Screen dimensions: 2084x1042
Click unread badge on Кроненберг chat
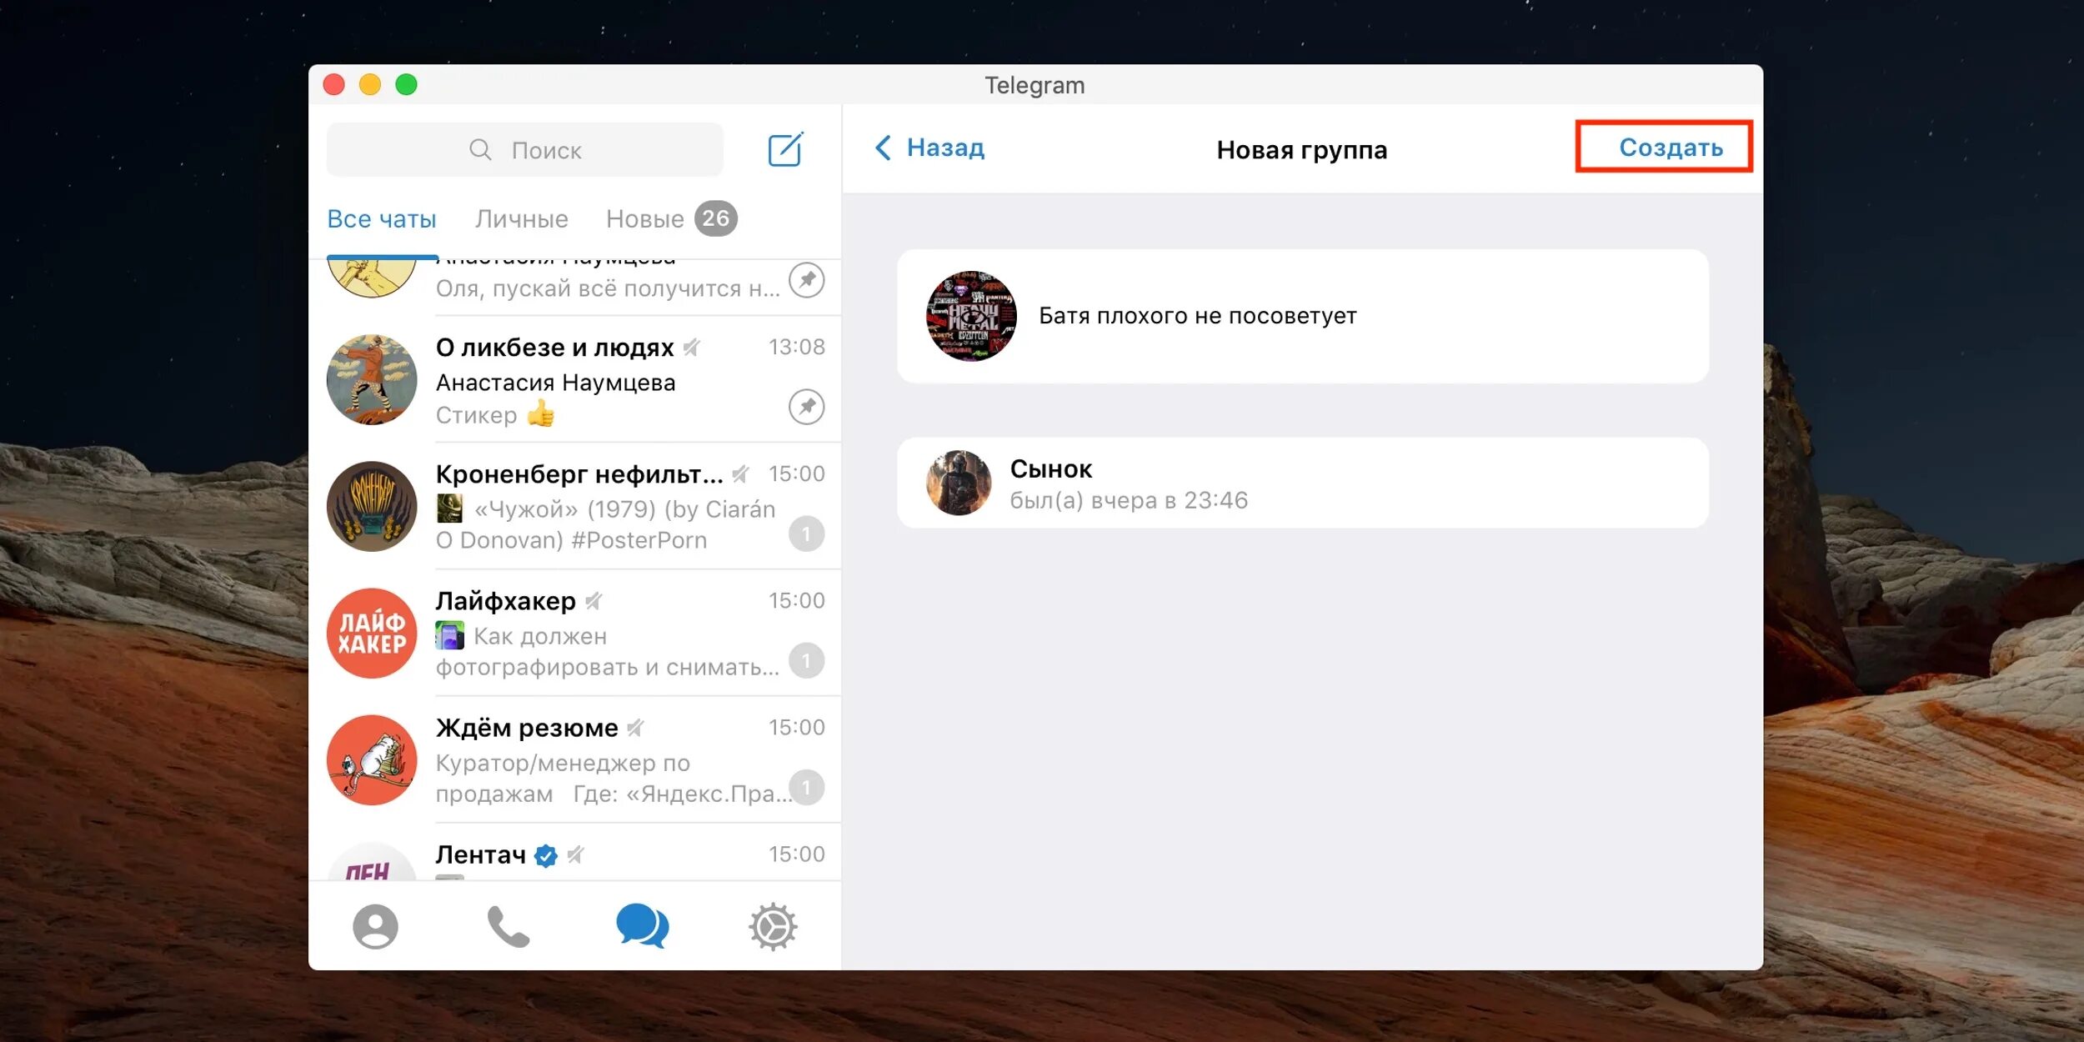click(x=806, y=534)
